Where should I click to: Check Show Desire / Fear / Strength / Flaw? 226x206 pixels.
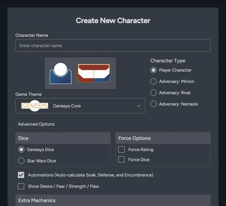[21, 186]
